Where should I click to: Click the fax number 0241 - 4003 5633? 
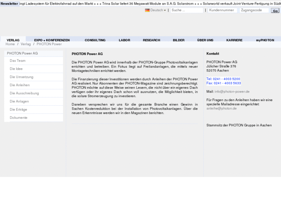click(227, 83)
